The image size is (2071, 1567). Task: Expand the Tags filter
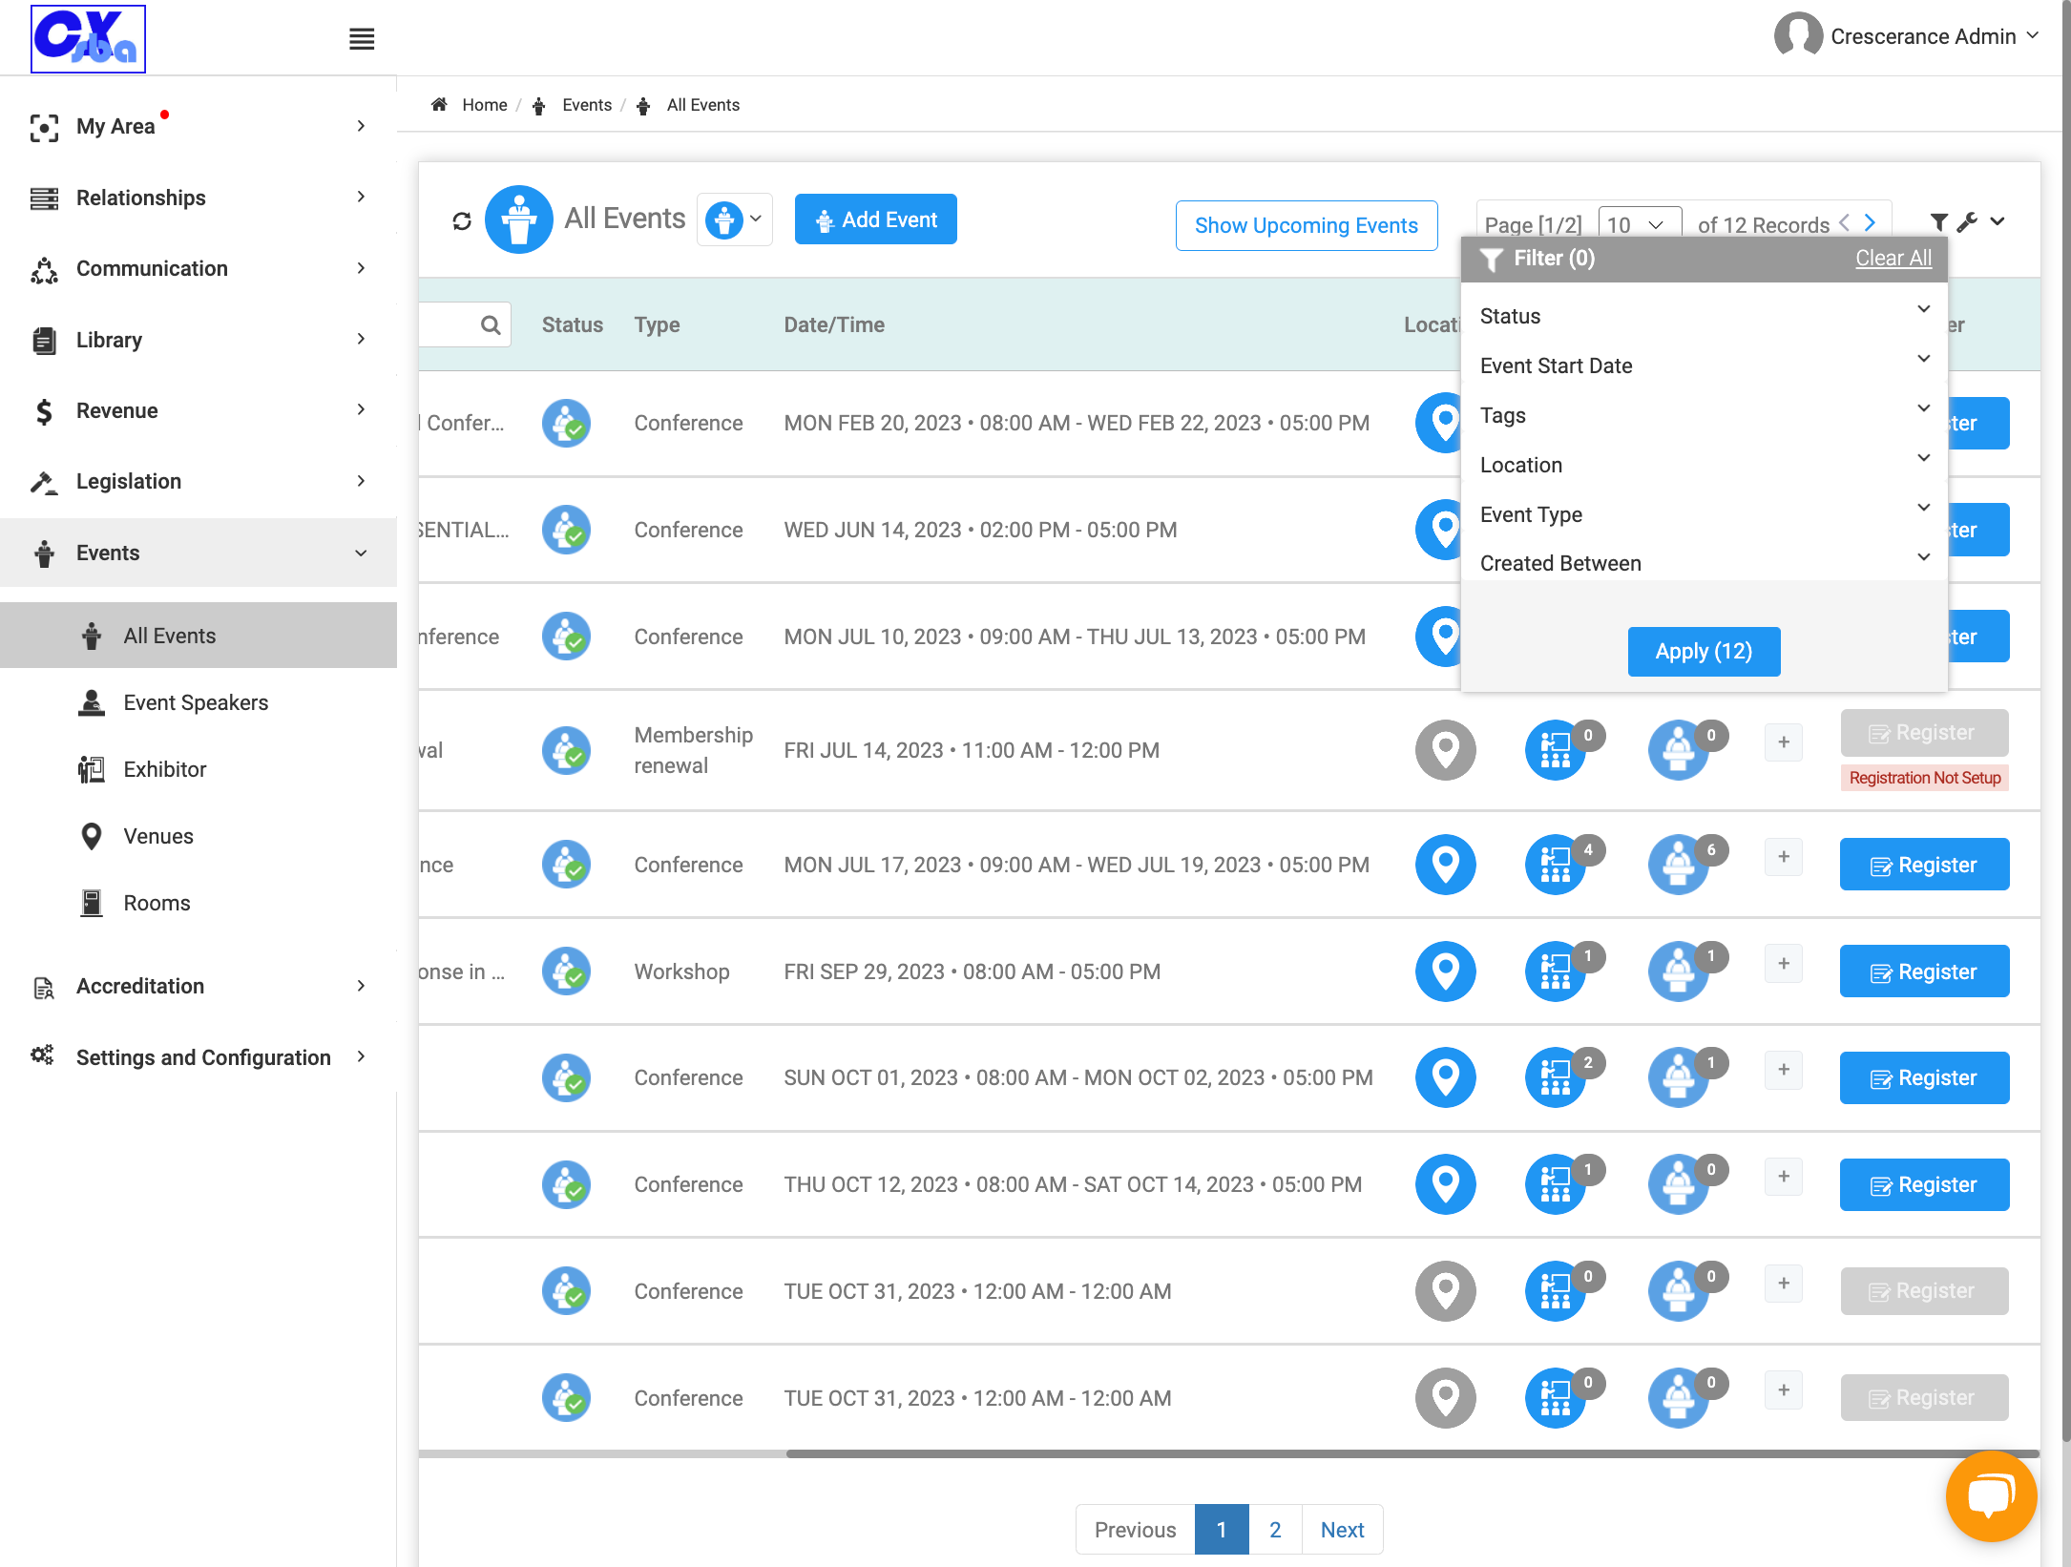(x=1705, y=415)
